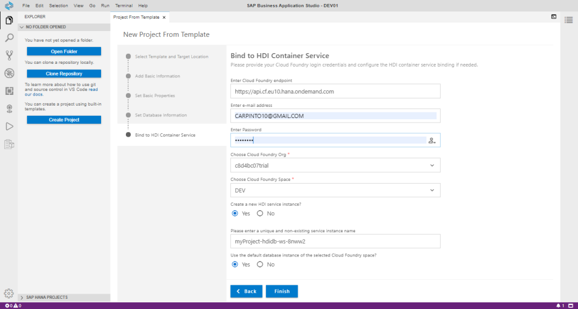This screenshot has width=578, height=309.
Task: Go to Select Template and Target Location step
Action: point(172,57)
